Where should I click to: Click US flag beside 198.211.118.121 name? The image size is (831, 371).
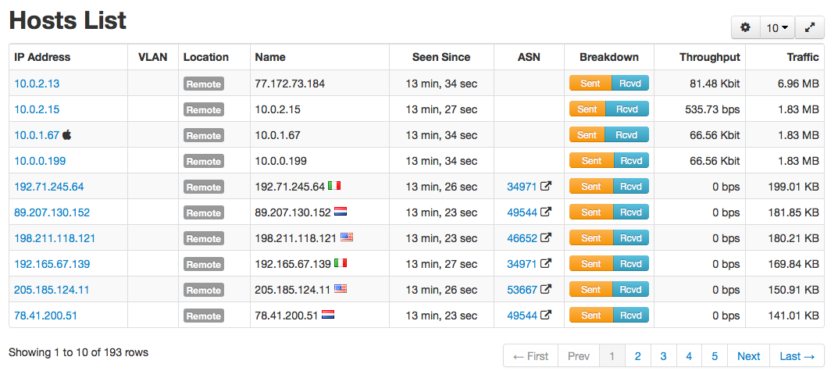click(x=347, y=237)
